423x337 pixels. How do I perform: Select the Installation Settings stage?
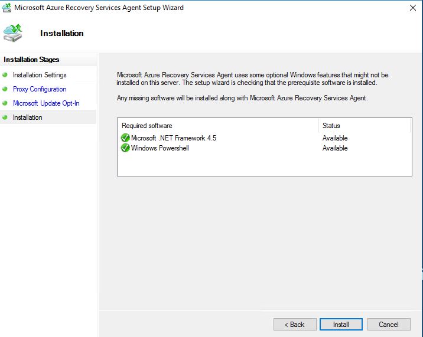point(40,75)
